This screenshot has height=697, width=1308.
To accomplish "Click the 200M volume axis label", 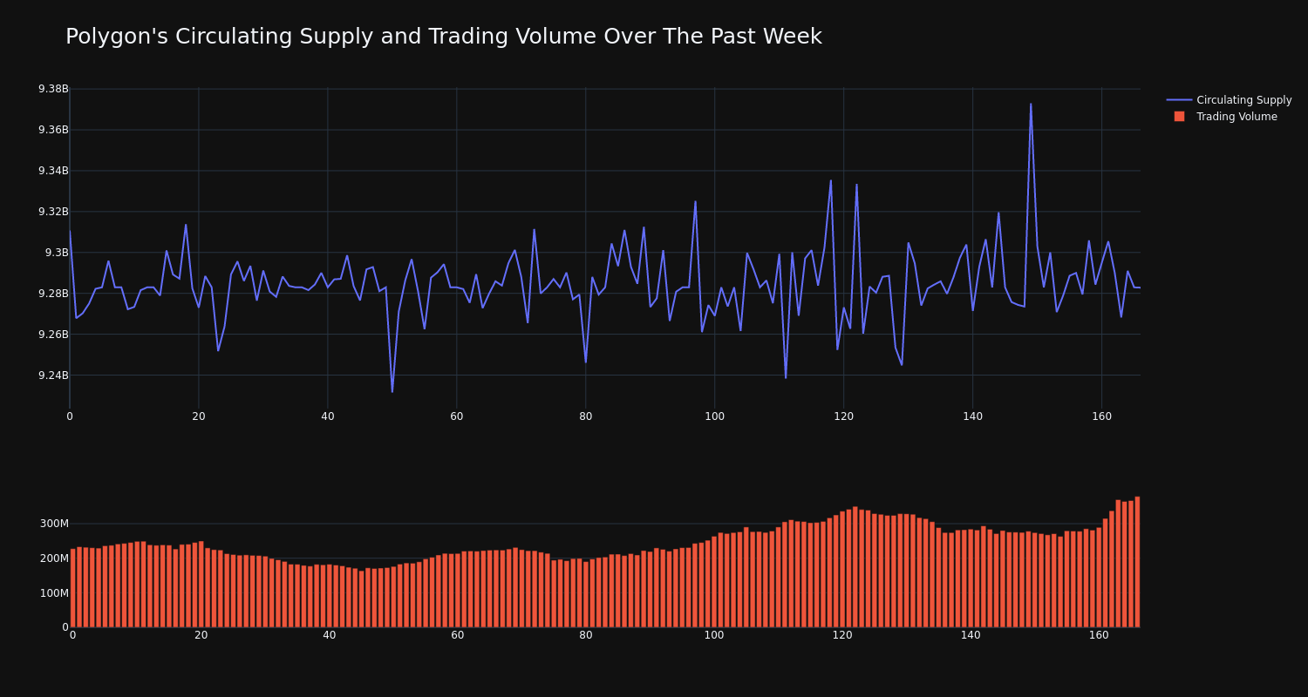I will coord(53,558).
